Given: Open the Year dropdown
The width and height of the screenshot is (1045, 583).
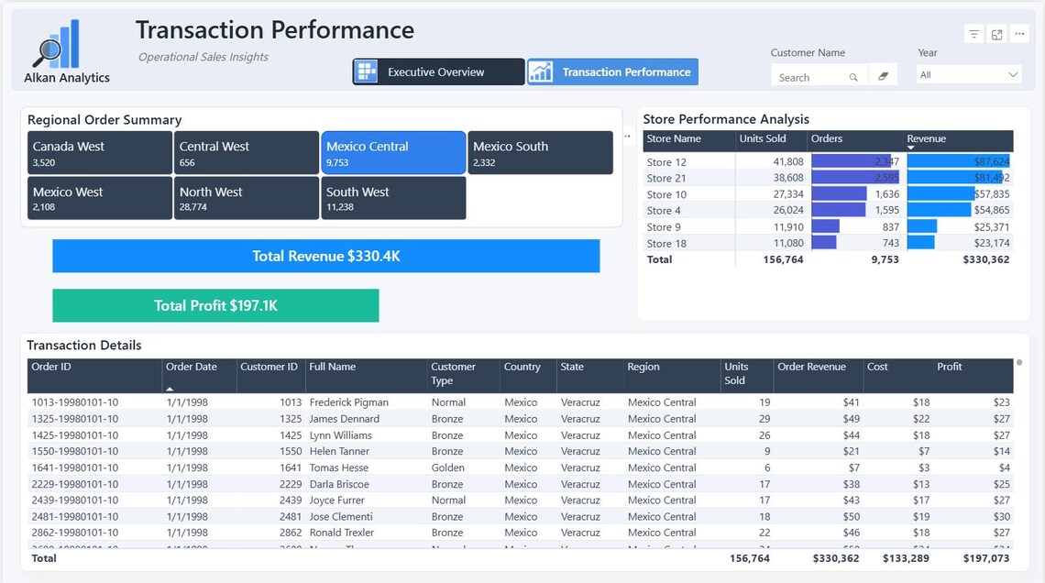Looking at the screenshot, I should coord(968,74).
